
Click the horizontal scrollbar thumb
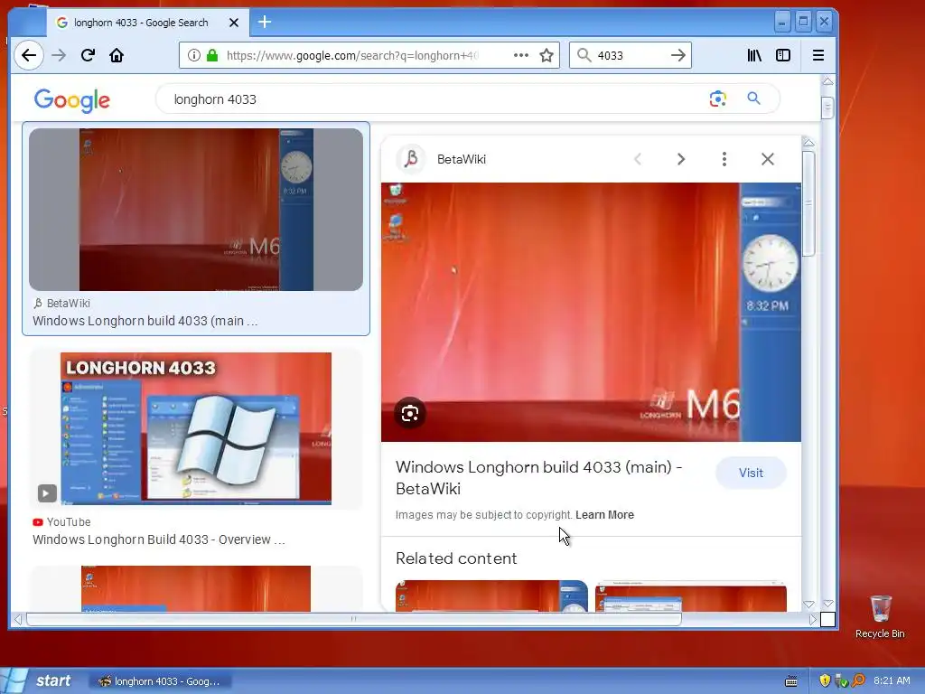354,619
